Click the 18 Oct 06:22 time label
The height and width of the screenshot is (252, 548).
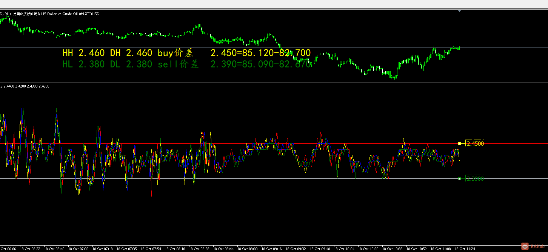point(30,249)
